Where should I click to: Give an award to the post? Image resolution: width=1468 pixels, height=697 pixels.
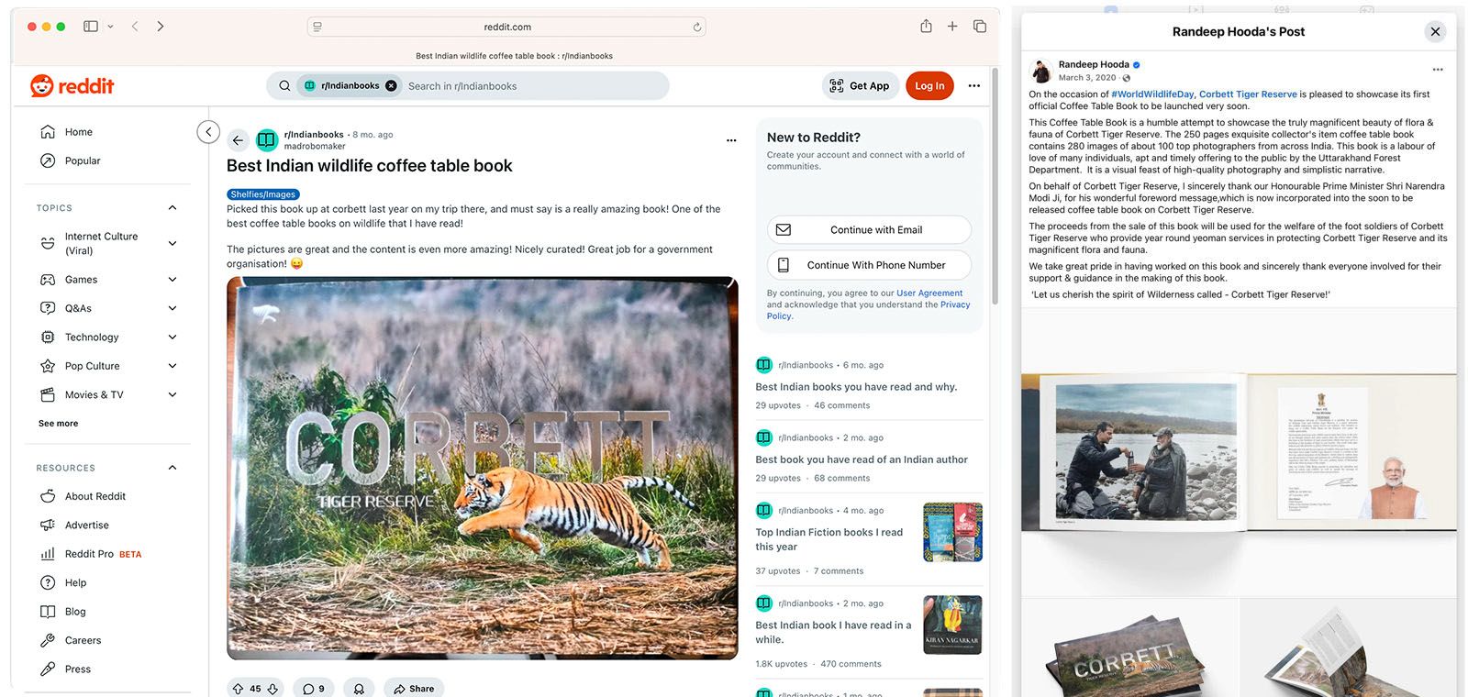pyautogui.click(x=359, y=689)
